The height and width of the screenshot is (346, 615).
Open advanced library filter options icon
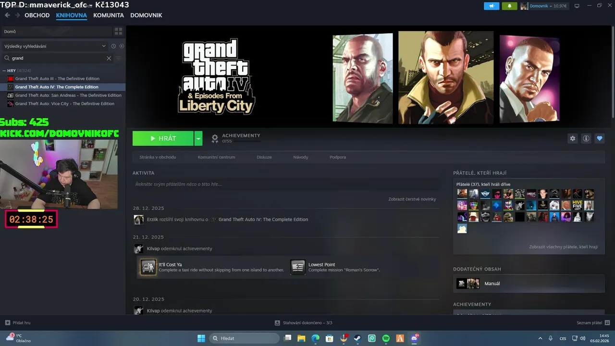pyautogui.click(x=118, y=58)
